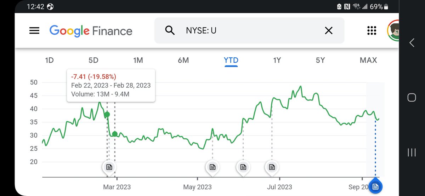Click the -7.41 (-19.58%) change text
This screenshot has width=425, height=196.
(93, 76)
